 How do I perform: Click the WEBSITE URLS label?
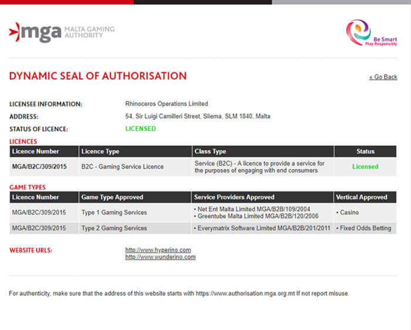pos(31,250)
